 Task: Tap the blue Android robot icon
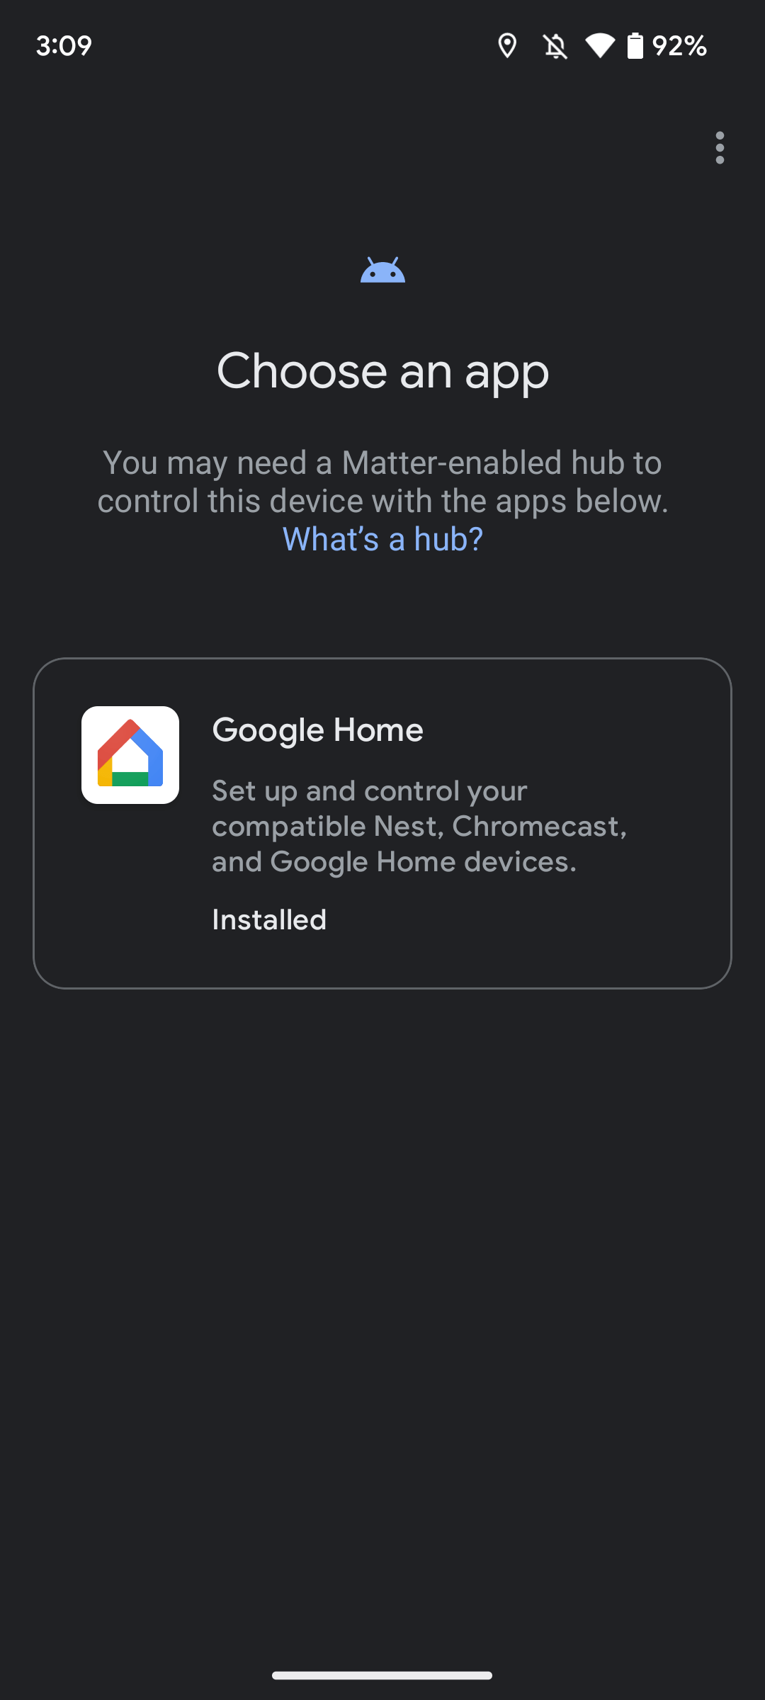click(382, 270)
